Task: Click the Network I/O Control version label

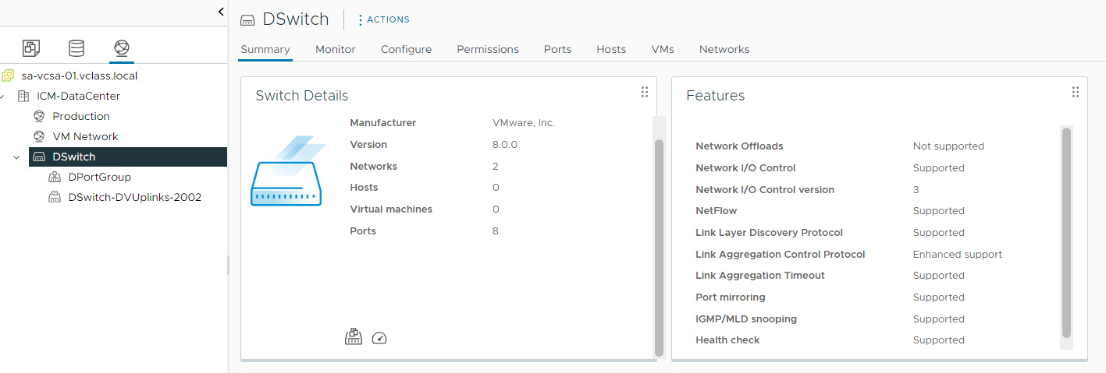Action: click(x=765, y=190)
